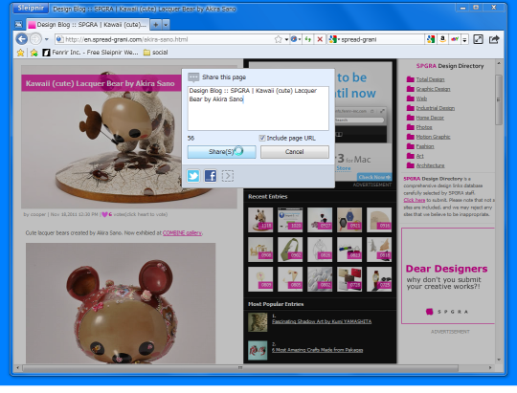Screen dimensions: 517x393
Task: Click the Sleipnir menu button
Action: tap(31, 9)
